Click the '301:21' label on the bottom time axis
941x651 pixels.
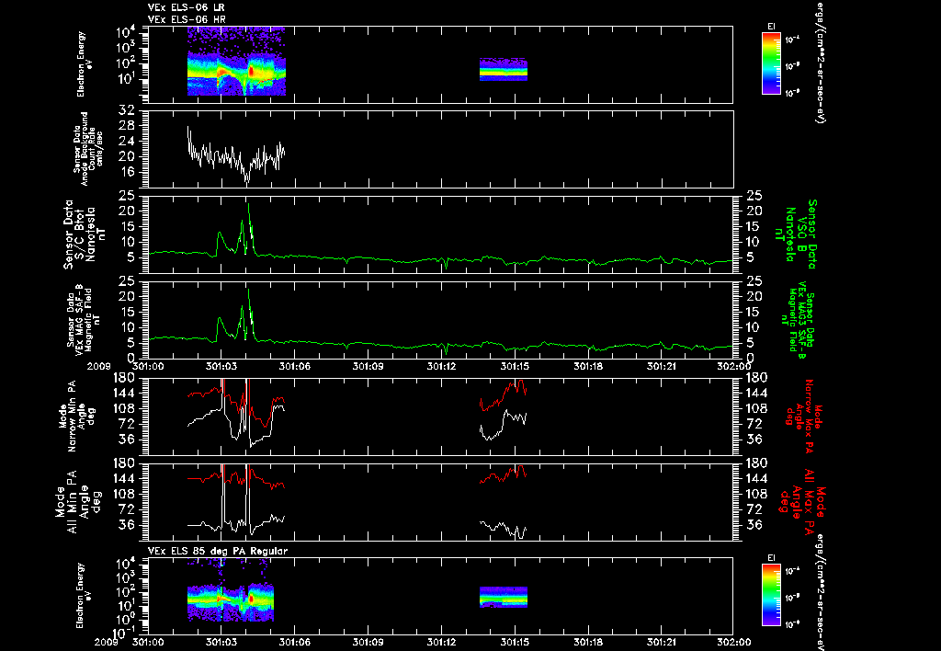(x=662, y=642)
